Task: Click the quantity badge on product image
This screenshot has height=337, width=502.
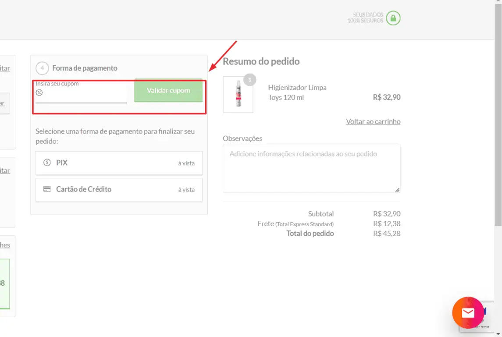Action: (x=250, y=80)
